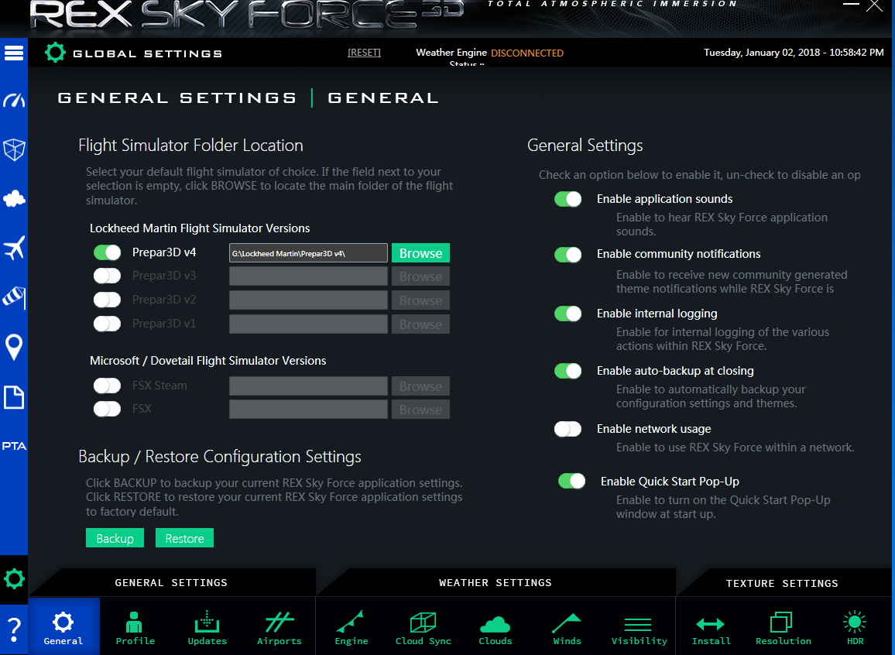Open the windsock icon in the sidebar
The width and height of the screenshot is (895, 655).
tap(14, 297)
